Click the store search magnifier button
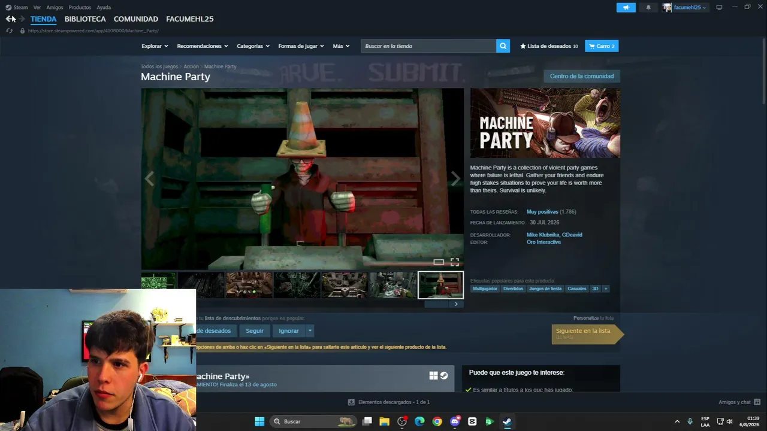The height and width of the screenshot is (431, 767). point(503,46)
